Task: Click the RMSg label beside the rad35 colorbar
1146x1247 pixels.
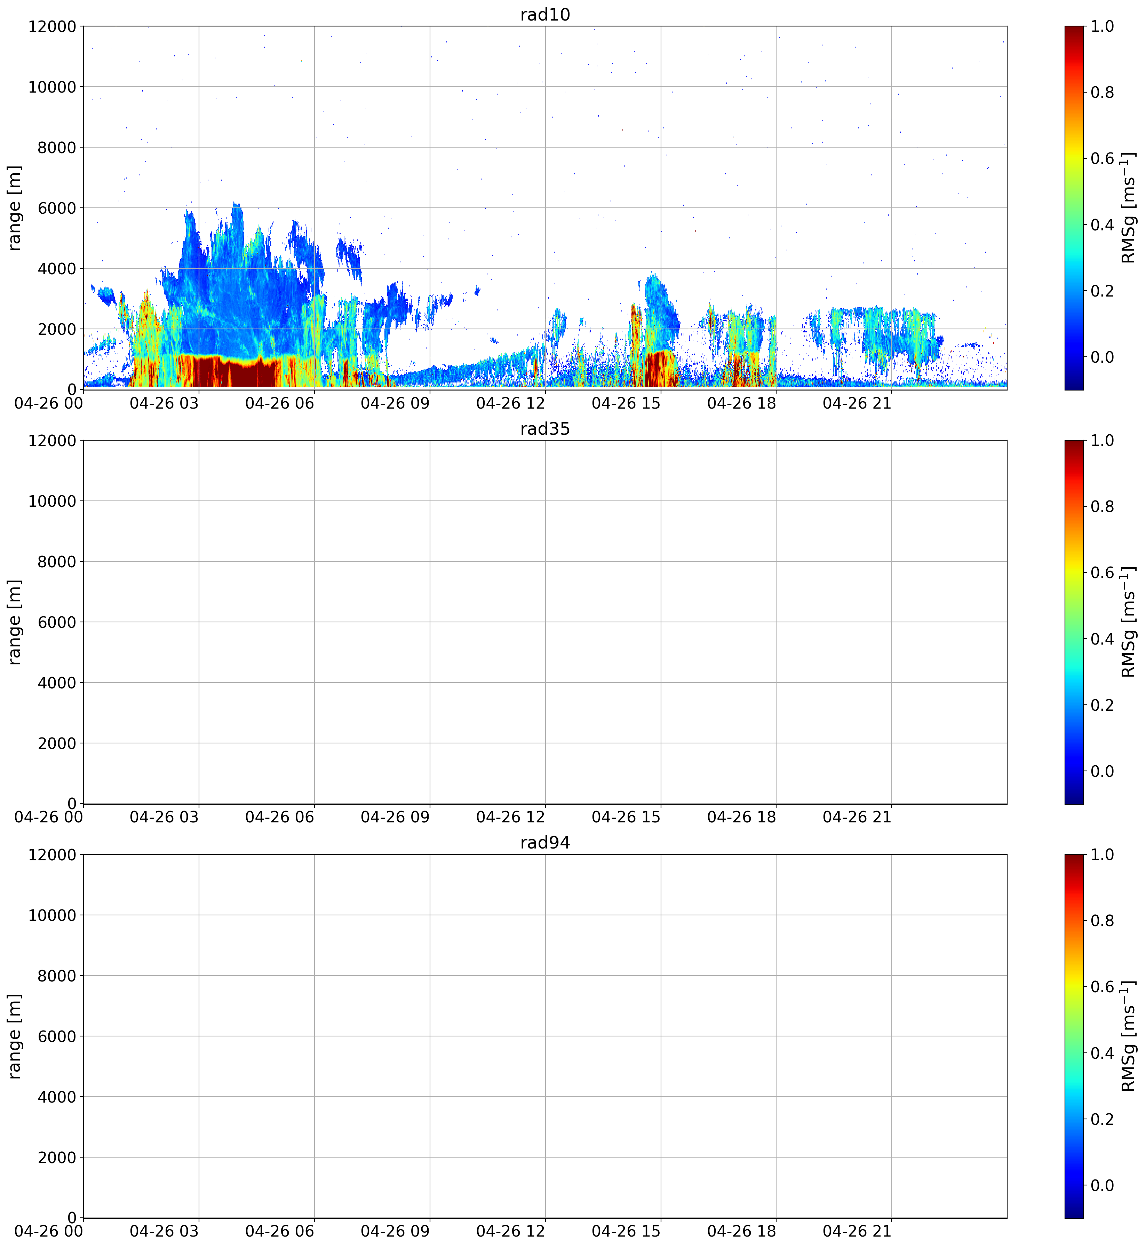Action: click(1129, 622)
